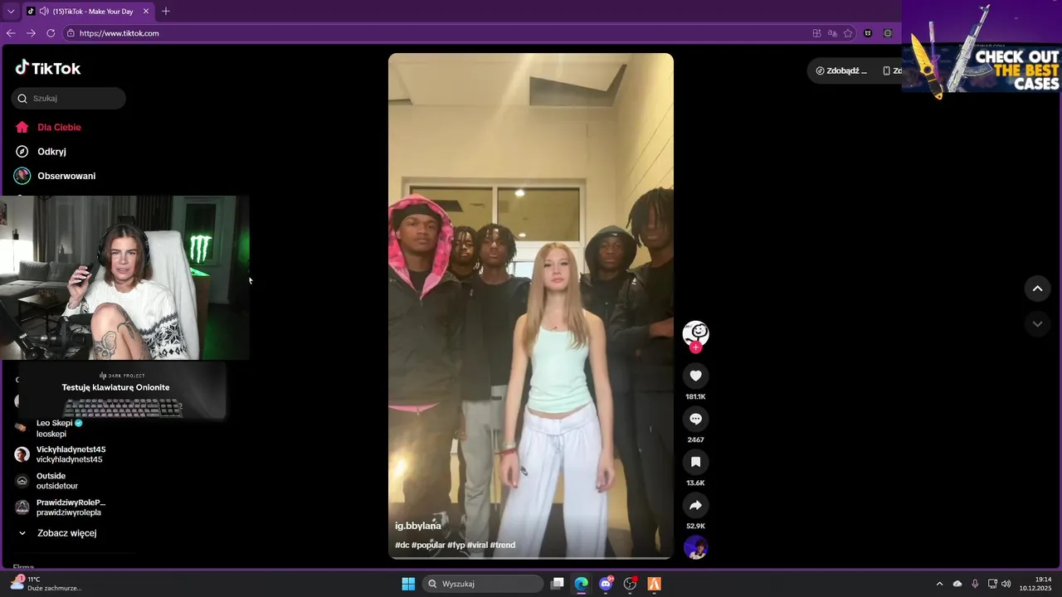Go back in browser history
Viewport: 1062px width, 597px height.
[x=11, y=33]
